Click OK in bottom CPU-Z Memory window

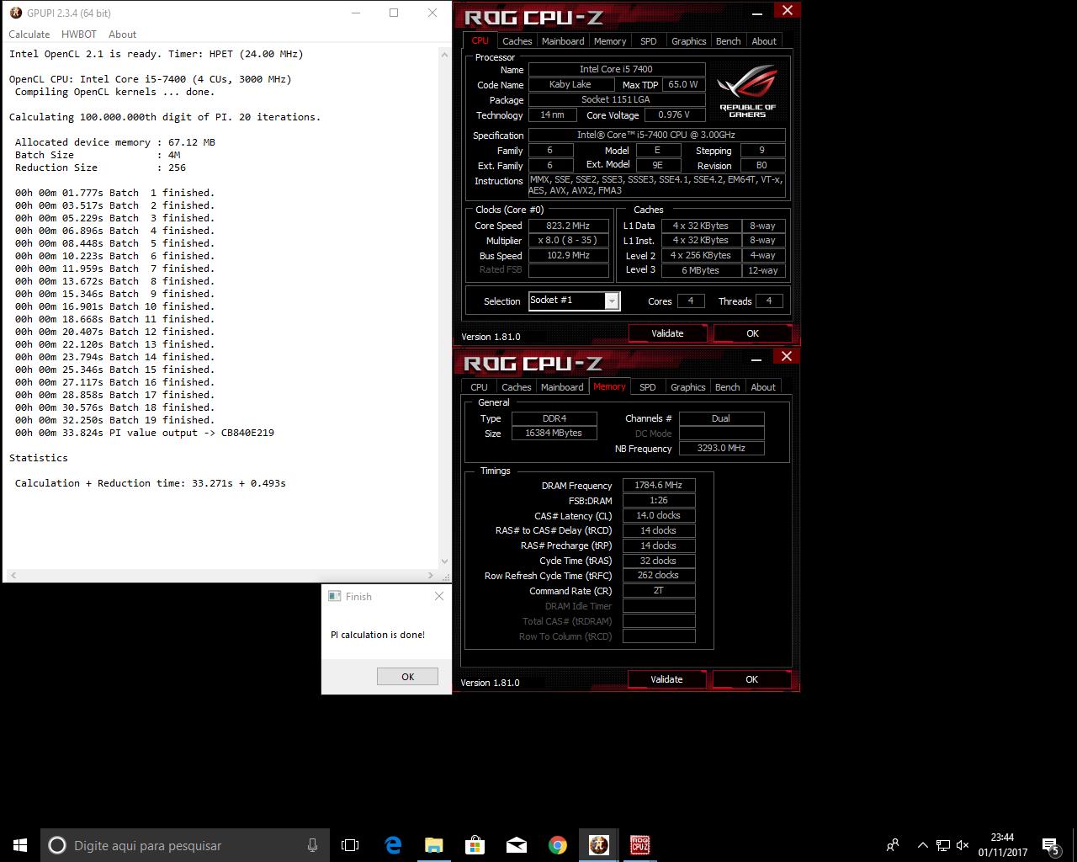point(751,679)
